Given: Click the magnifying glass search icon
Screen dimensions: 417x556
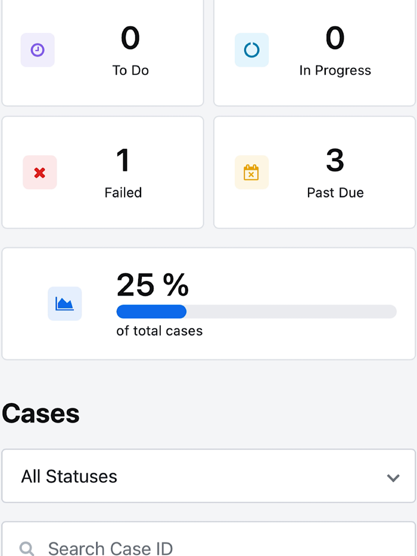Looking at the screenshot, I should [x=27, y=548].
